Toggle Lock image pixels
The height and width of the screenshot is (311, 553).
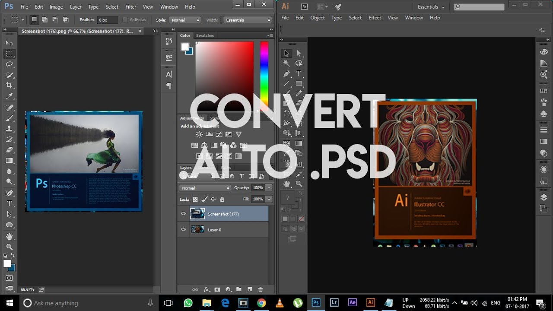pos(204,199)
